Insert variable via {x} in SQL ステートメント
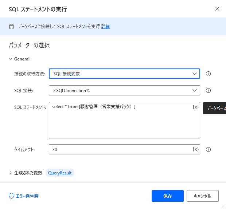Screen dimensions: 226x209 pos(196,107)
